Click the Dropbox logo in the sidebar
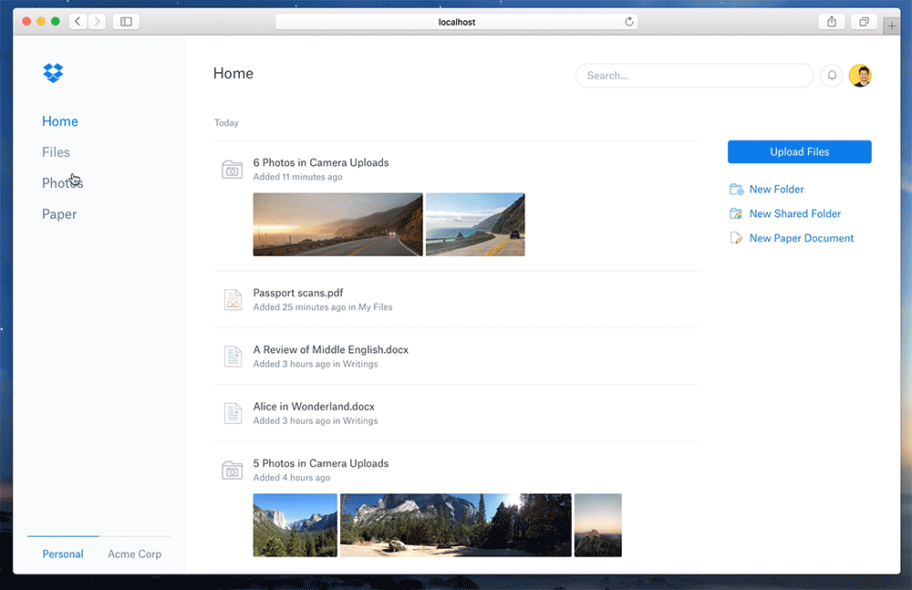The height and width of the screenshot is (590, 912). 53,73
